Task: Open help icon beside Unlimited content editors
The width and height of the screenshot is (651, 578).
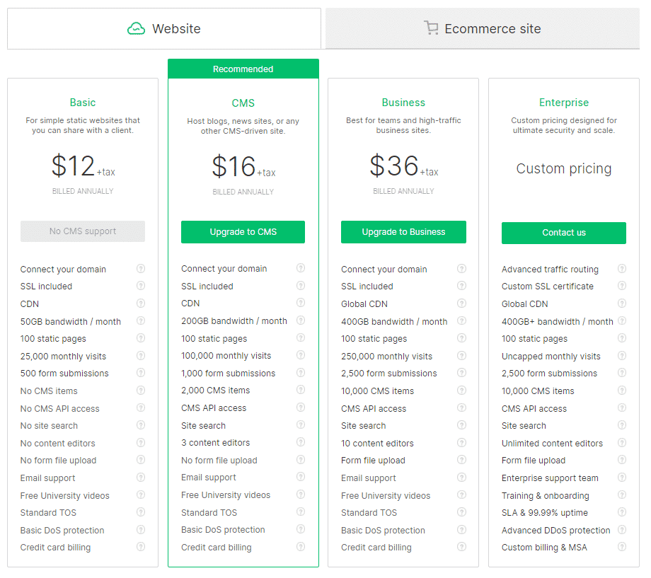Action: [622, 443]
